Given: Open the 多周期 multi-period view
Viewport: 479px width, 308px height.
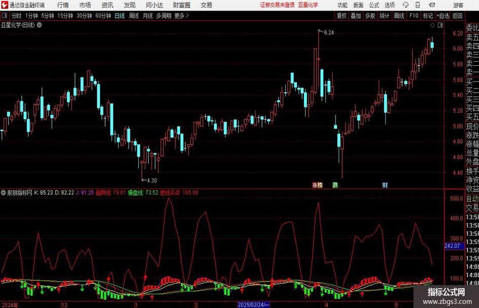Looking at the screenshot, I should click(163, 16).
